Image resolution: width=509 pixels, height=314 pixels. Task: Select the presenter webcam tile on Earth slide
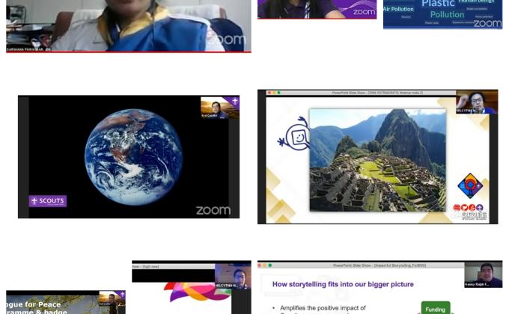pyautogui.click(x=220, y=108)
